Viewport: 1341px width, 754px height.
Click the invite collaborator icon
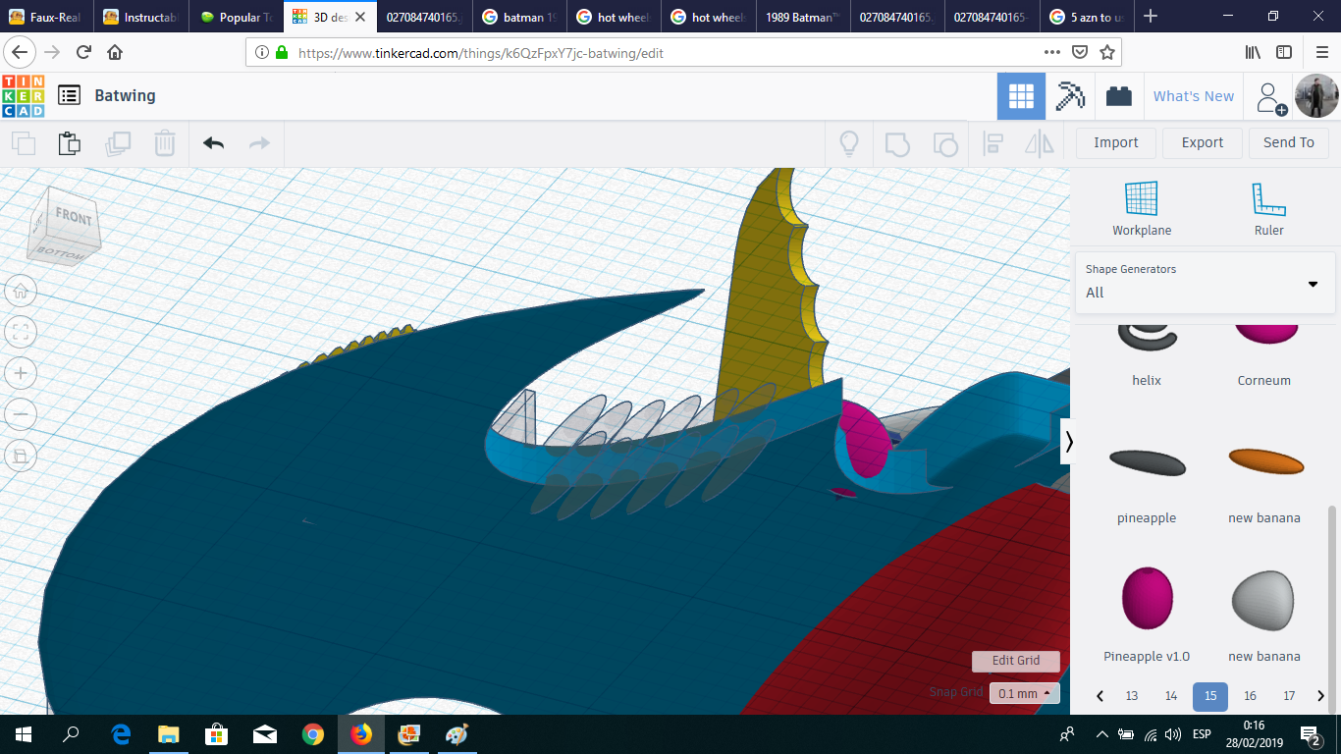(1269, 96)
